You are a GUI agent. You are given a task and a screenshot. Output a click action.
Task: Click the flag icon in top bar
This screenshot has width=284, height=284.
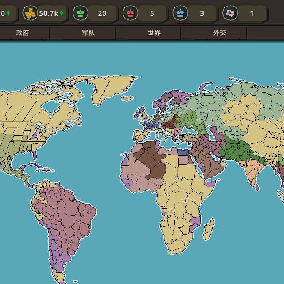230,13
